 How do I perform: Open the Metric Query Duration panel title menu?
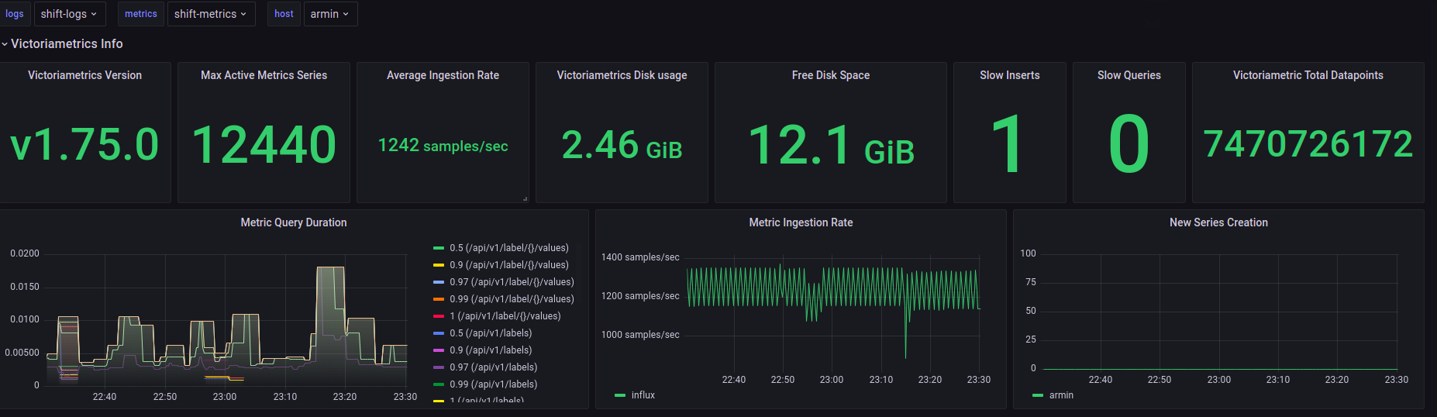click(294, 222)
